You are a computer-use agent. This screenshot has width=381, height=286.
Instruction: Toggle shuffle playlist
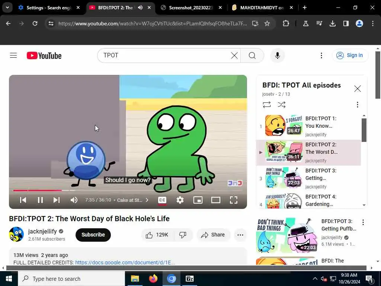pyautogui.click(x=281, y=105)
